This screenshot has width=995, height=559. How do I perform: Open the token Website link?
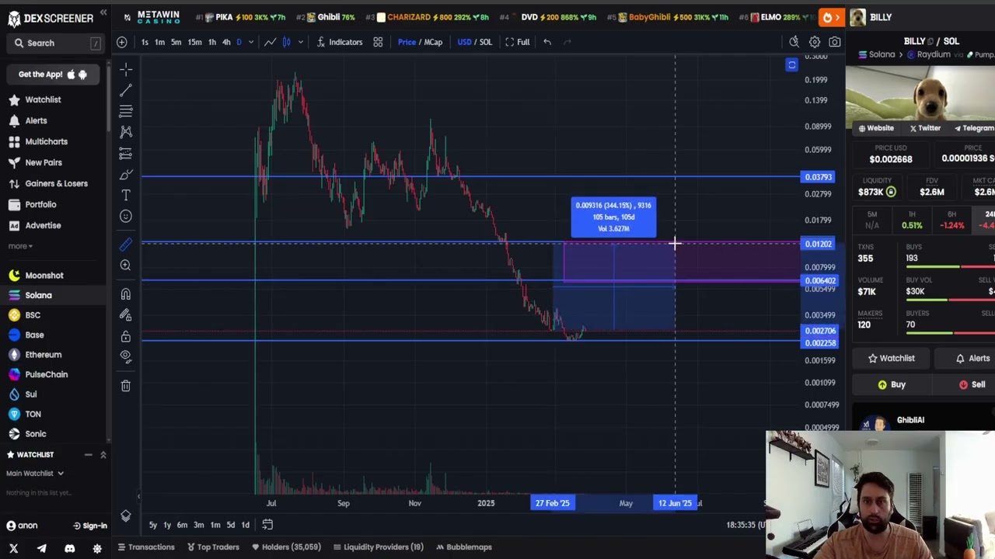click(876, 128)
